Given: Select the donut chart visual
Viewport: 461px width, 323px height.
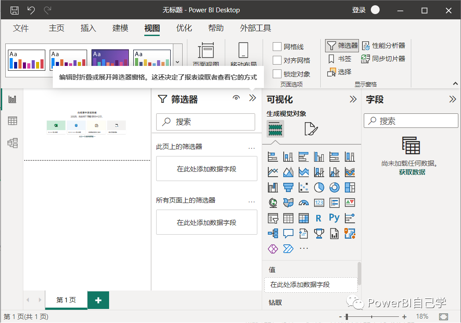Looking at the screenshot, I should tap(334, 187).
